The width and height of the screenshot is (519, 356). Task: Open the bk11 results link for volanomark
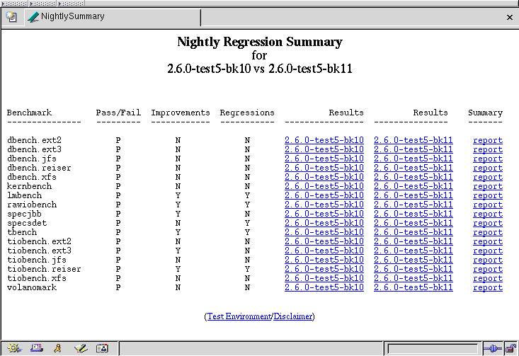coord(413,287)
